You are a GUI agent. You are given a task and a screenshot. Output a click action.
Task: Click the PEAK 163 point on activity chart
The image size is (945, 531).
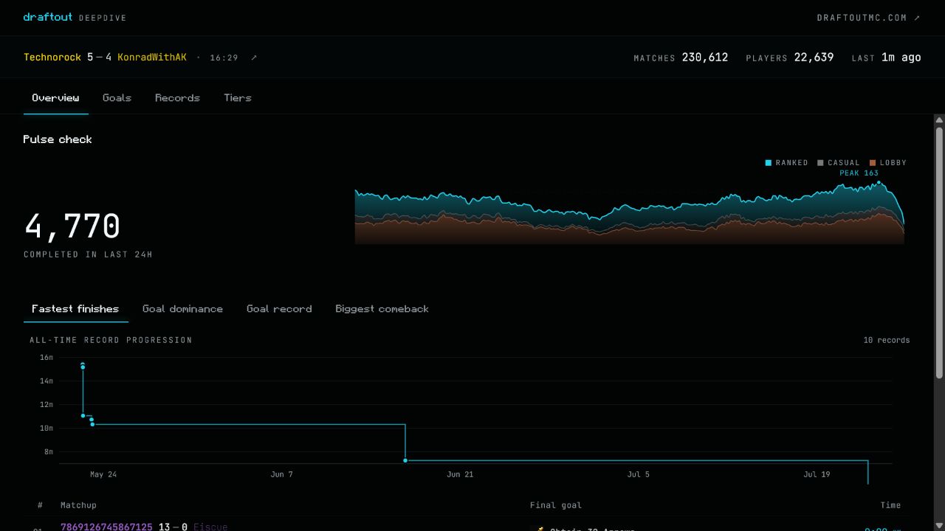879,182
